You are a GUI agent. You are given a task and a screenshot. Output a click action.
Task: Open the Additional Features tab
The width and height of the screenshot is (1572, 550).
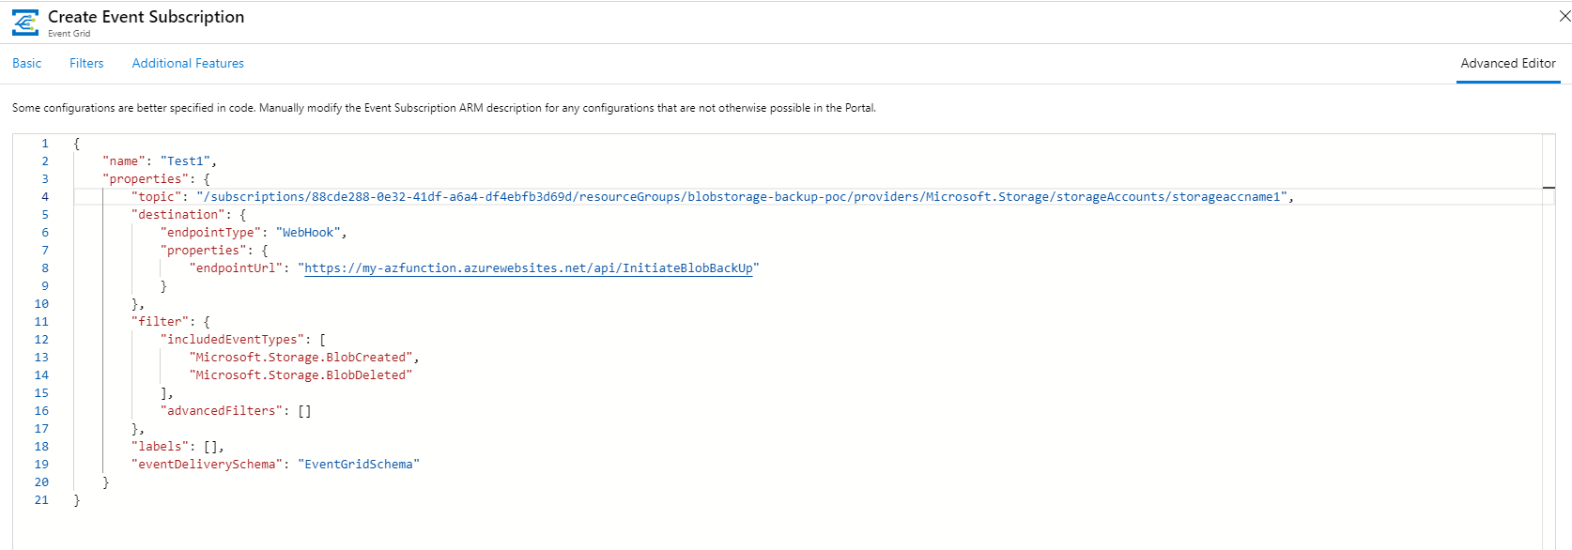coord(188,63)
